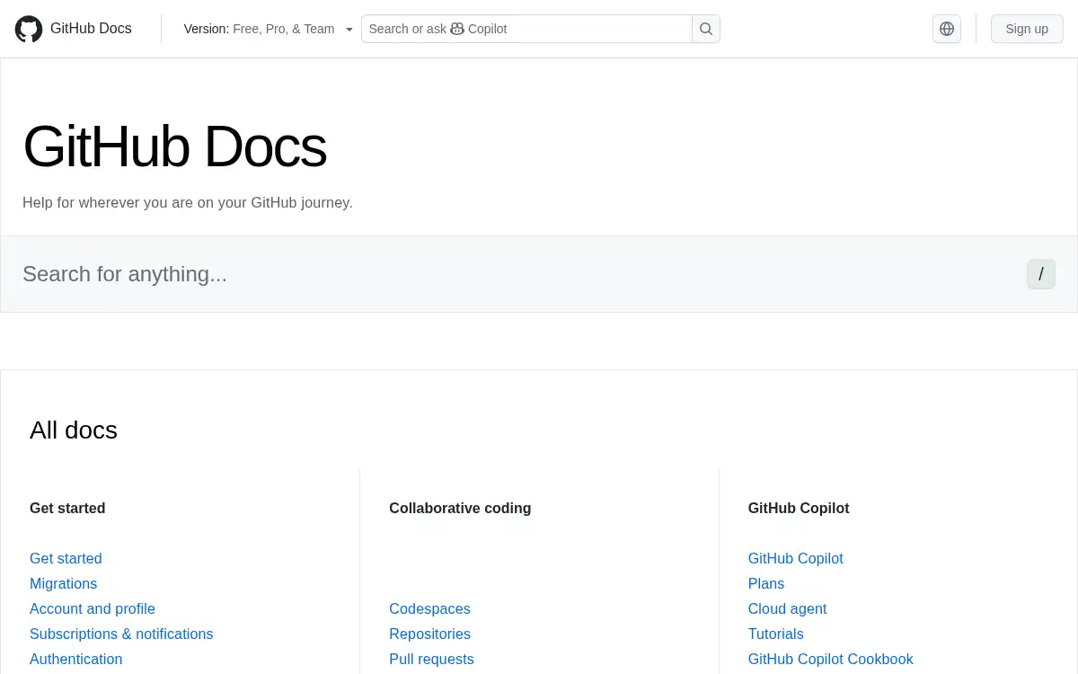Click the GitHub Octocat logo icon
Image resolution: width=1078 pixels, height=674 pixels.
pos(29,29)
